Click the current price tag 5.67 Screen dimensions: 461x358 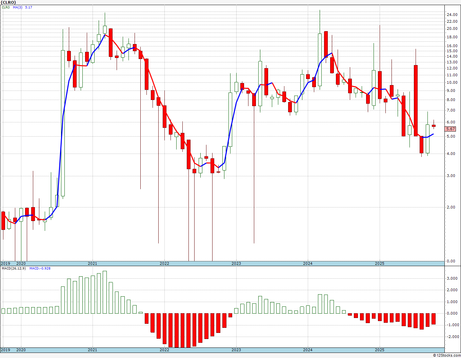(451, 129)
